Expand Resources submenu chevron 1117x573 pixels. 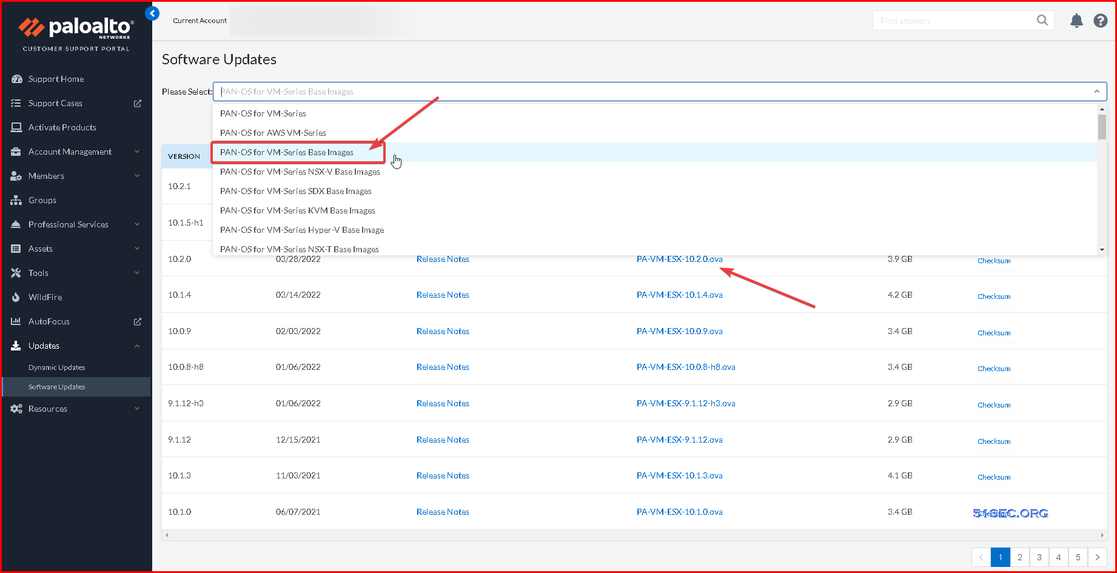[x=137, y=409]
